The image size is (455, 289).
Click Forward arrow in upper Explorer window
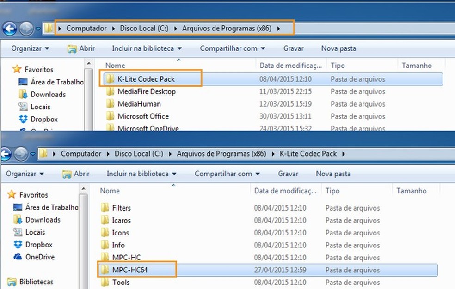[26, 29]
